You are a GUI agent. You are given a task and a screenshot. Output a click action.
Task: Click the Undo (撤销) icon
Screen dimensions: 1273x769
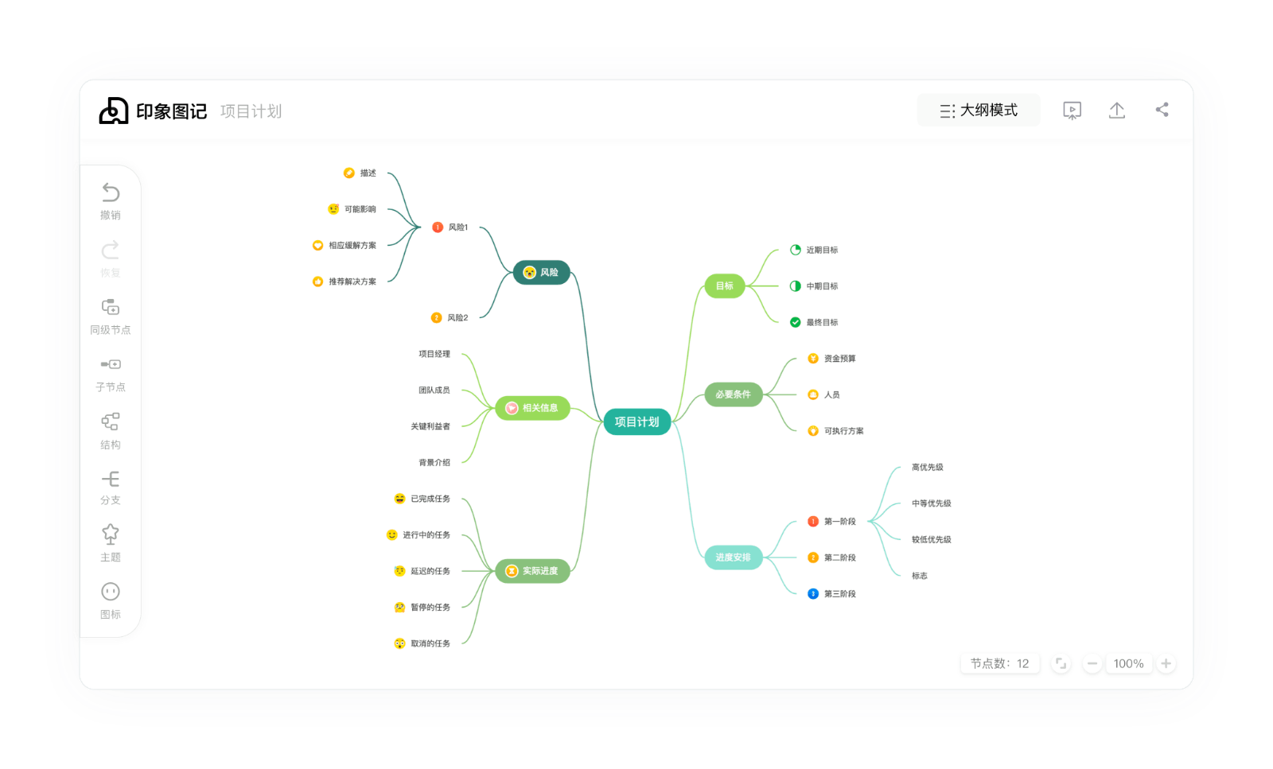pos(111,192)
